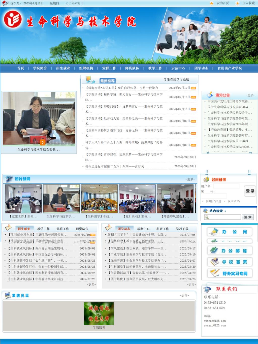Click the 加入收藏 plus icon

[x=237, y=3]
